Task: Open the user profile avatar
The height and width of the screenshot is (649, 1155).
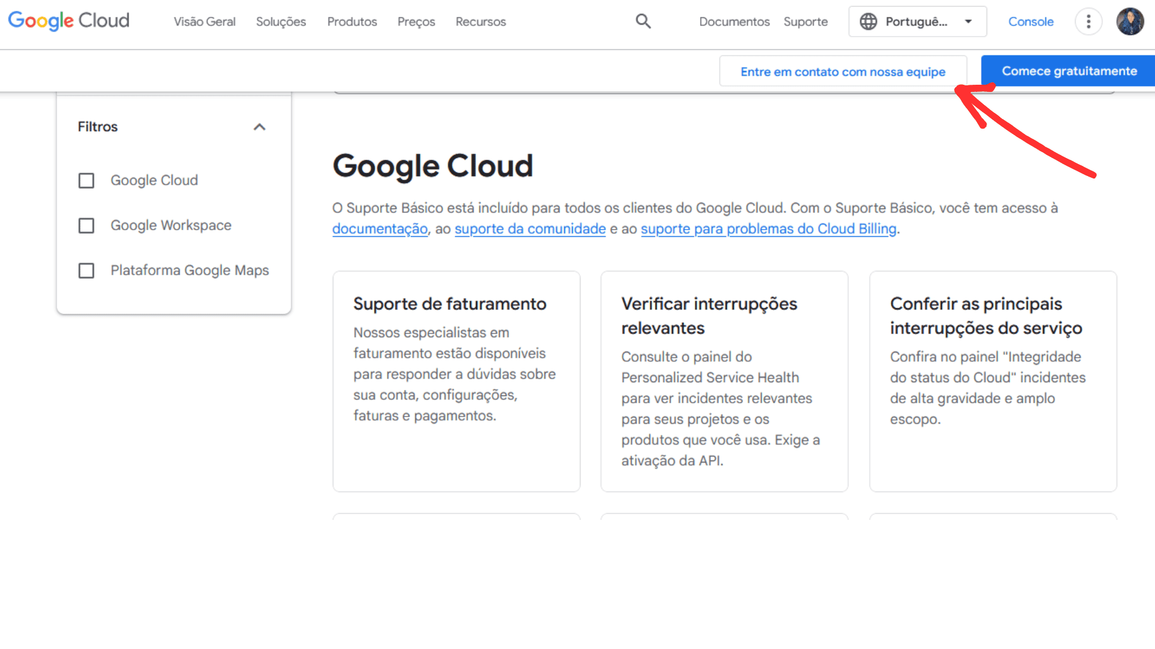Action: [x=1130, y=22]
